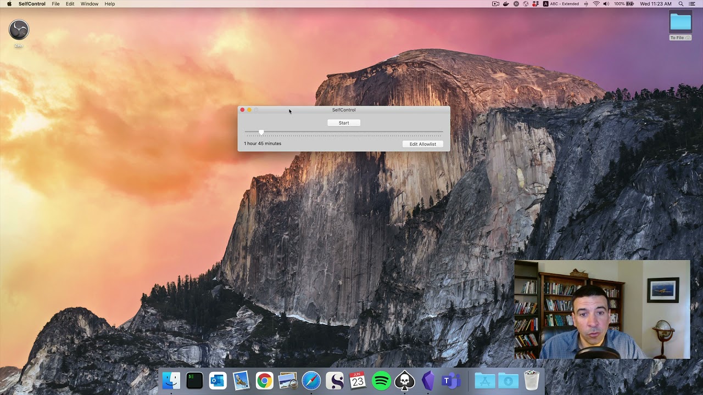
Task: Click the block duration slider handle
Action: coord(261,132)
